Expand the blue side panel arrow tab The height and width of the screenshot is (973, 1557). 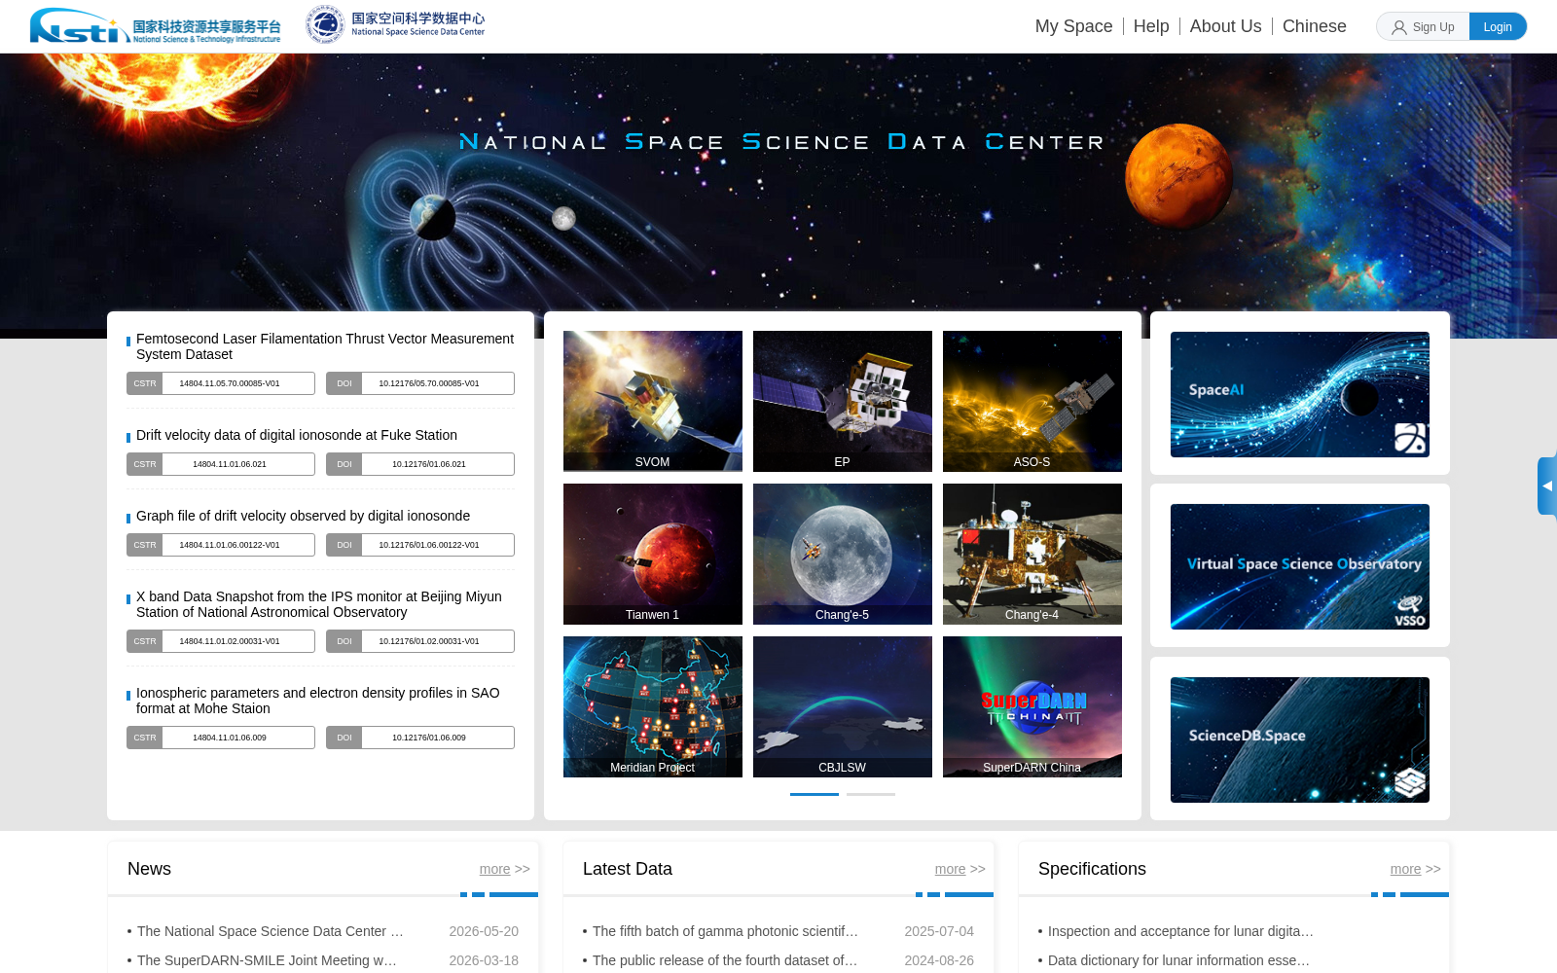(x=1547, y=486)
